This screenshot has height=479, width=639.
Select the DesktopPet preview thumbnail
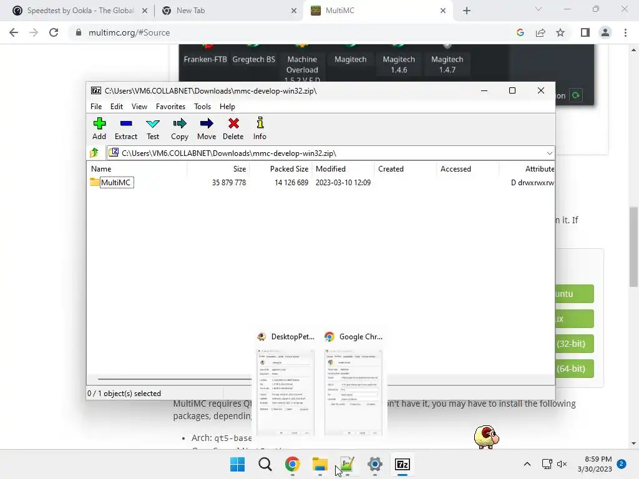pos(285,392)
